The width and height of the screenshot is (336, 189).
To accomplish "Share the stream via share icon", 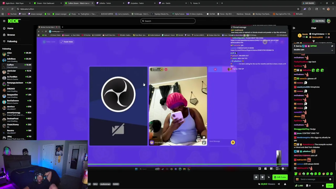I will pos(279,184).
